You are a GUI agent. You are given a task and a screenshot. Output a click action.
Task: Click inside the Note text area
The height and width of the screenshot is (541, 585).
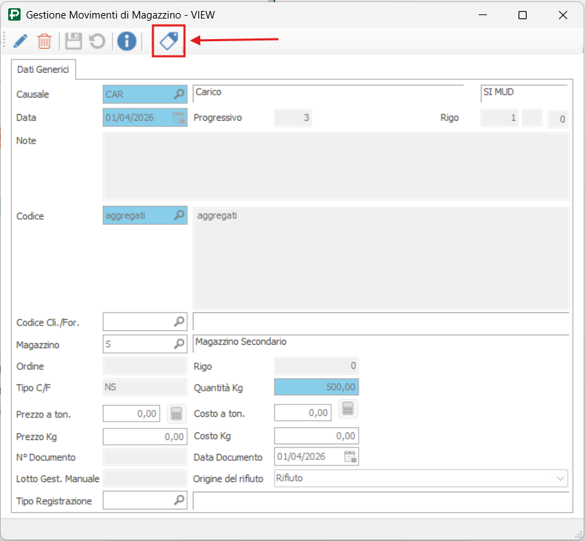tap(335, 166)
